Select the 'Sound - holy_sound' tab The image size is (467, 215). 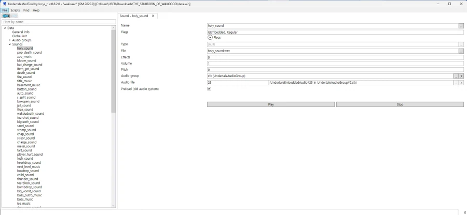point(134,16)
